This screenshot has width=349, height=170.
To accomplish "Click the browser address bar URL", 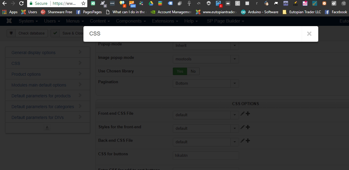I will [x=64, y=3].
